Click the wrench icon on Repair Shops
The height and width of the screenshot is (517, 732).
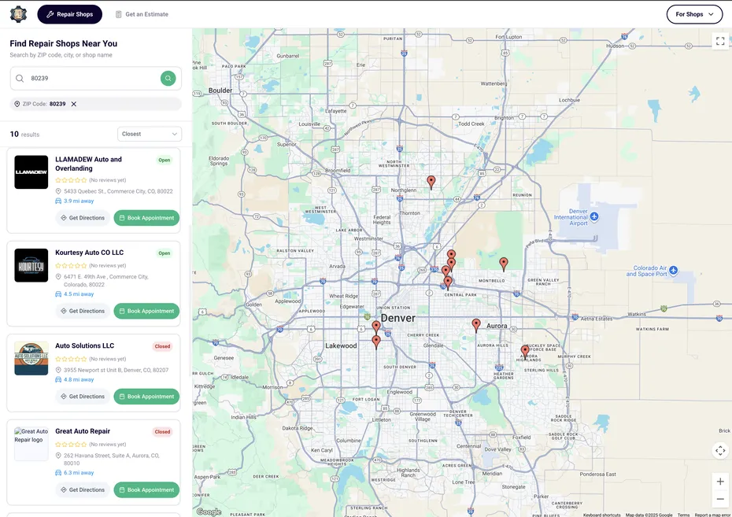50,13
